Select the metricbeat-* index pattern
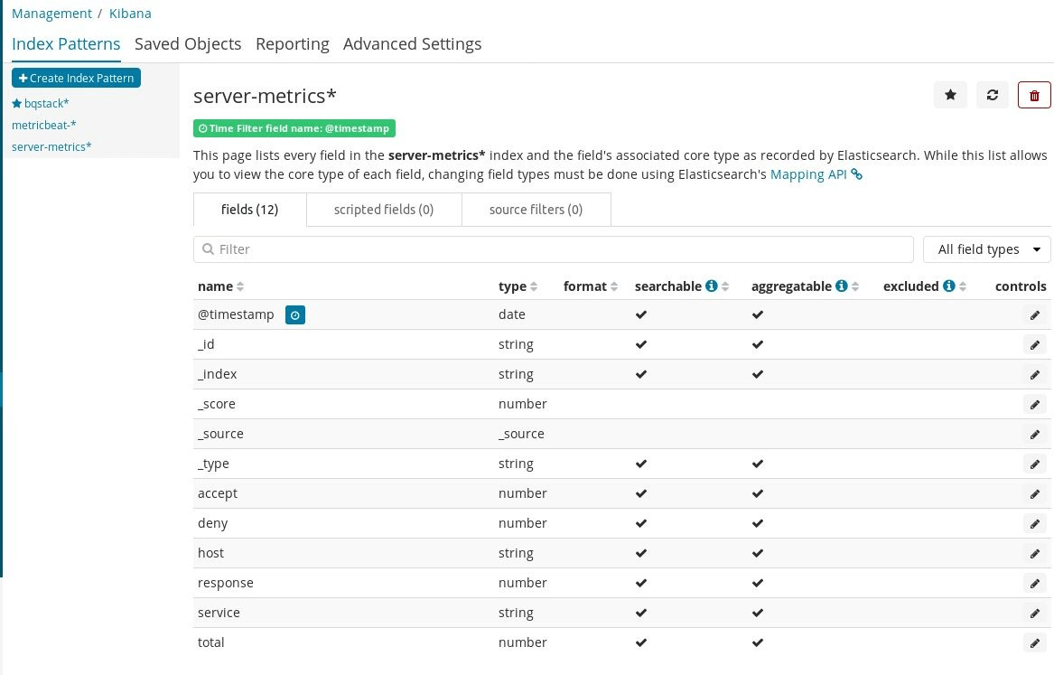The width and height of the screenshot is (1054, 675). point(44,126)
